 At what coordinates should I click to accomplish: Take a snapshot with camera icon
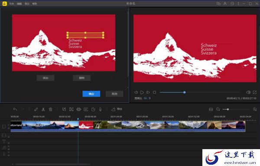(x=86, y=109)
